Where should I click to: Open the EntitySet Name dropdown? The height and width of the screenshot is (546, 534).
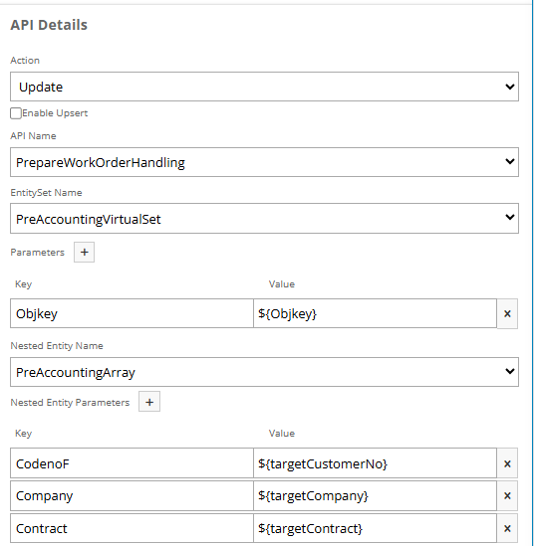pyautogui.click(x=264, y=219)
